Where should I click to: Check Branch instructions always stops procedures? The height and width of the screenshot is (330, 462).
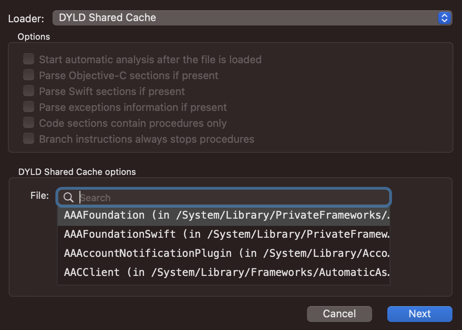click(x=29, y=139)
